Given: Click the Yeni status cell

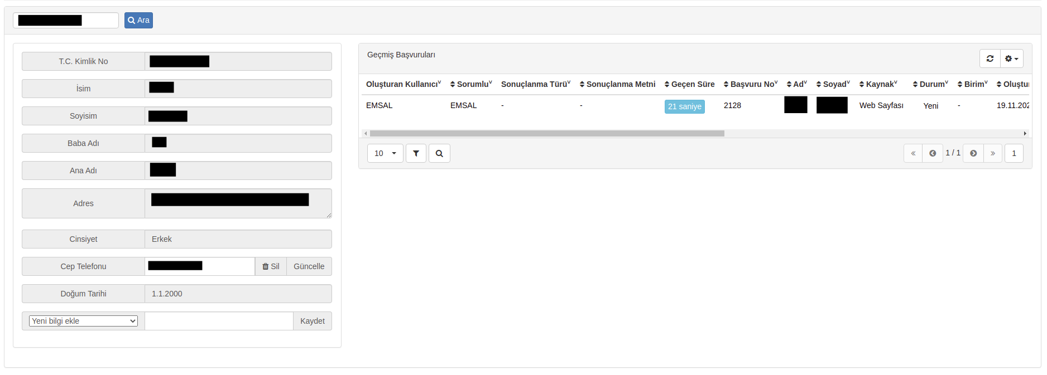Looking at the screenshot, I should click(930, 106).
